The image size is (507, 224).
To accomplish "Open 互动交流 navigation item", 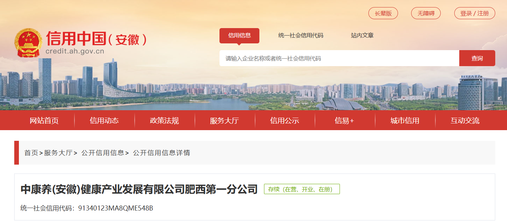I will [465, 121].
